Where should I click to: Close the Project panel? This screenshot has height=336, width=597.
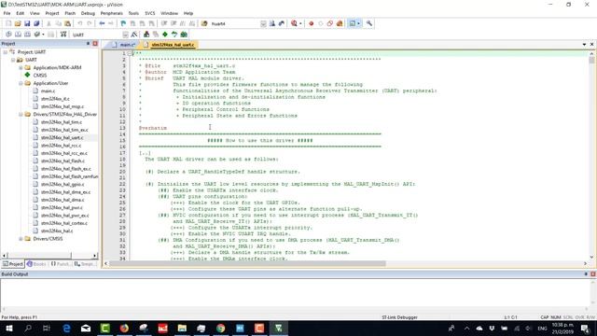pyautogui.click(x=95, y=44)
